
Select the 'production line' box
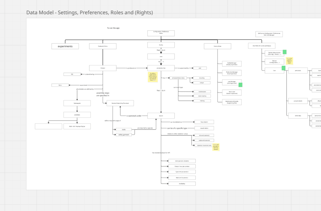161,68
